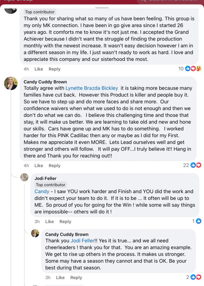The image size is (204, 286).
Task: Click the search icon in the top bar
Action: 143,1
